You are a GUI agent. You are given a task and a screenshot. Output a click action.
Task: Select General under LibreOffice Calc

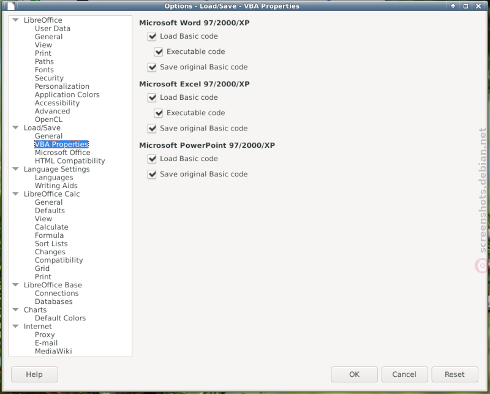click(x=49, y=202)
